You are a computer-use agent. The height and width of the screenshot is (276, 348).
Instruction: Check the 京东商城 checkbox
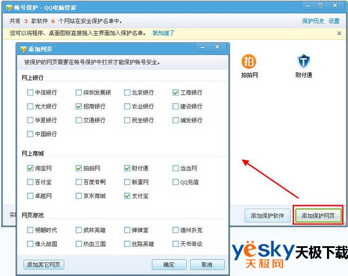pyautogui.click(x=78, y=196)
